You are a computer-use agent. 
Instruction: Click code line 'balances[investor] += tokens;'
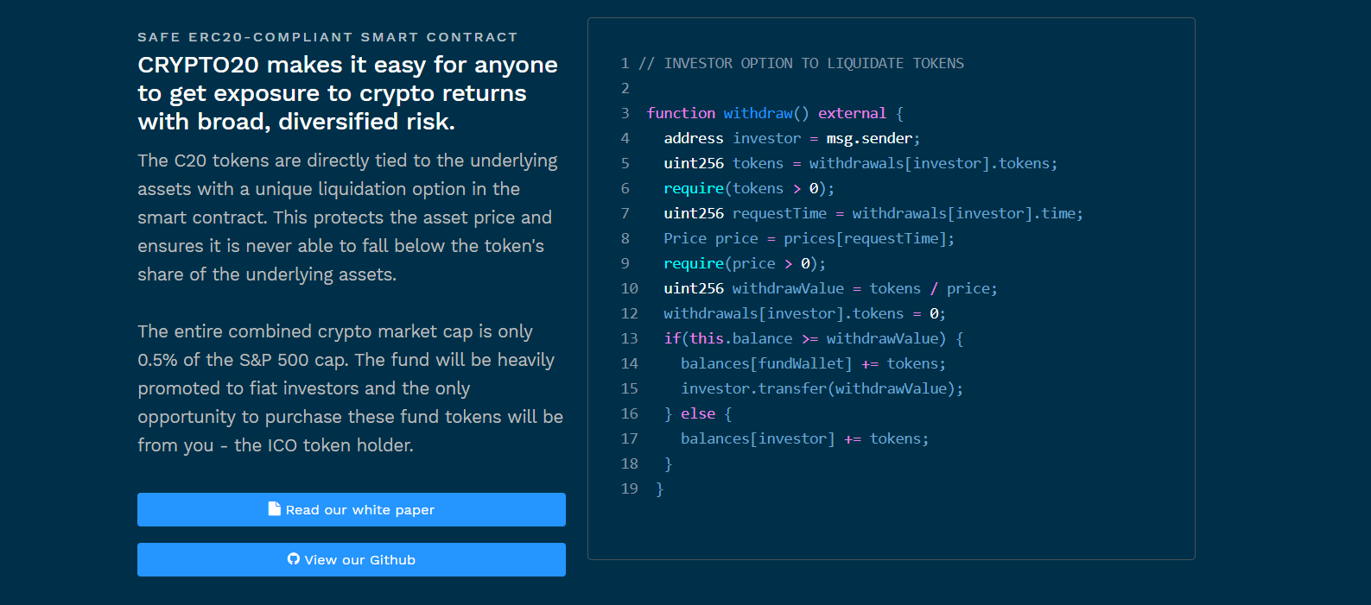pyautogui.click(x=804, y=438)
